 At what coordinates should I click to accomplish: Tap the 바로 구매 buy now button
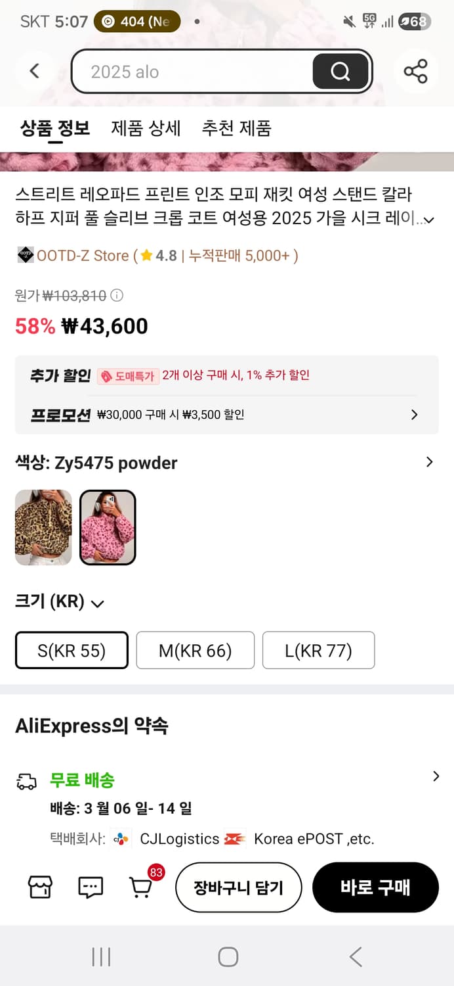[x=376, y=887]
